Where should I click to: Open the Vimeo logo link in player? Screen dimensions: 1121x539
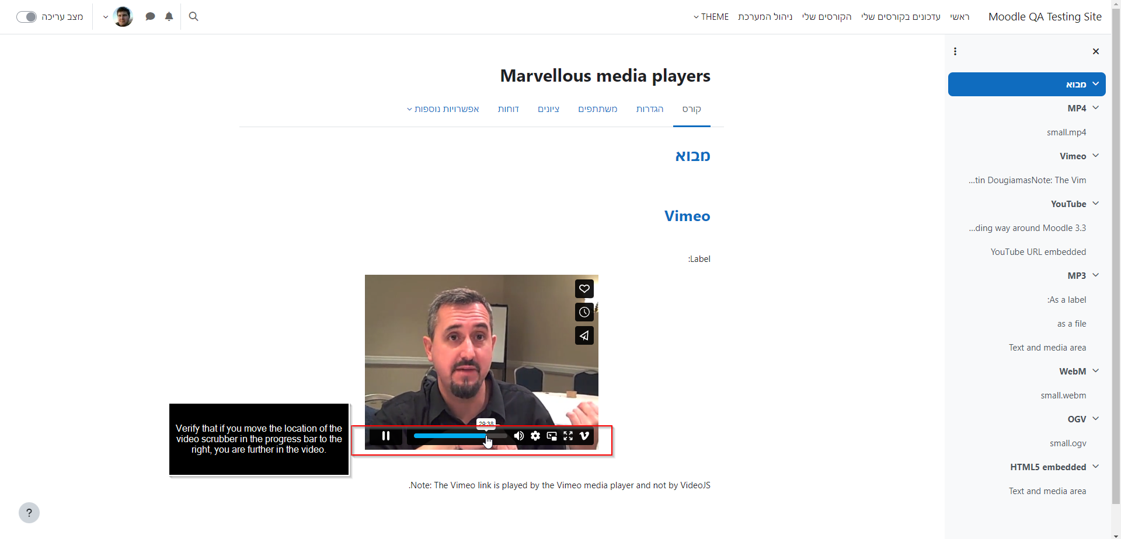[x=584, y=436]
